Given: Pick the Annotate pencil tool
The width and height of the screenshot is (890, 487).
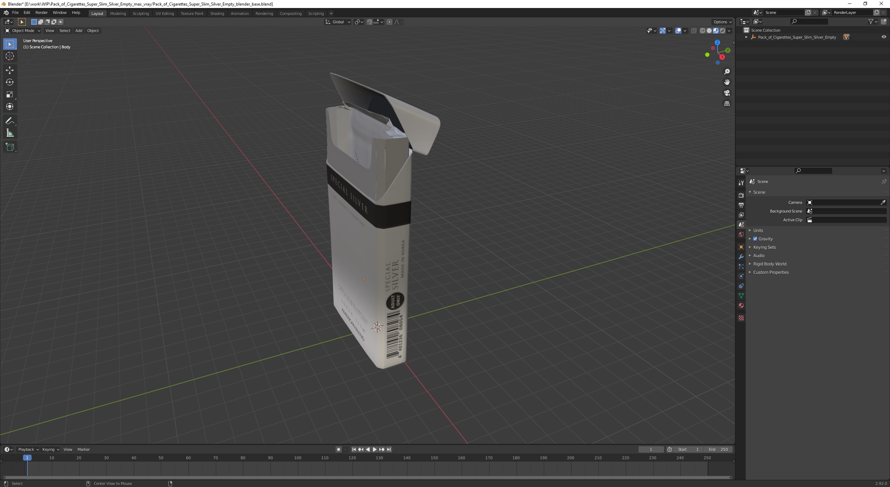Looking at the screenshot, I should point(10,121).
